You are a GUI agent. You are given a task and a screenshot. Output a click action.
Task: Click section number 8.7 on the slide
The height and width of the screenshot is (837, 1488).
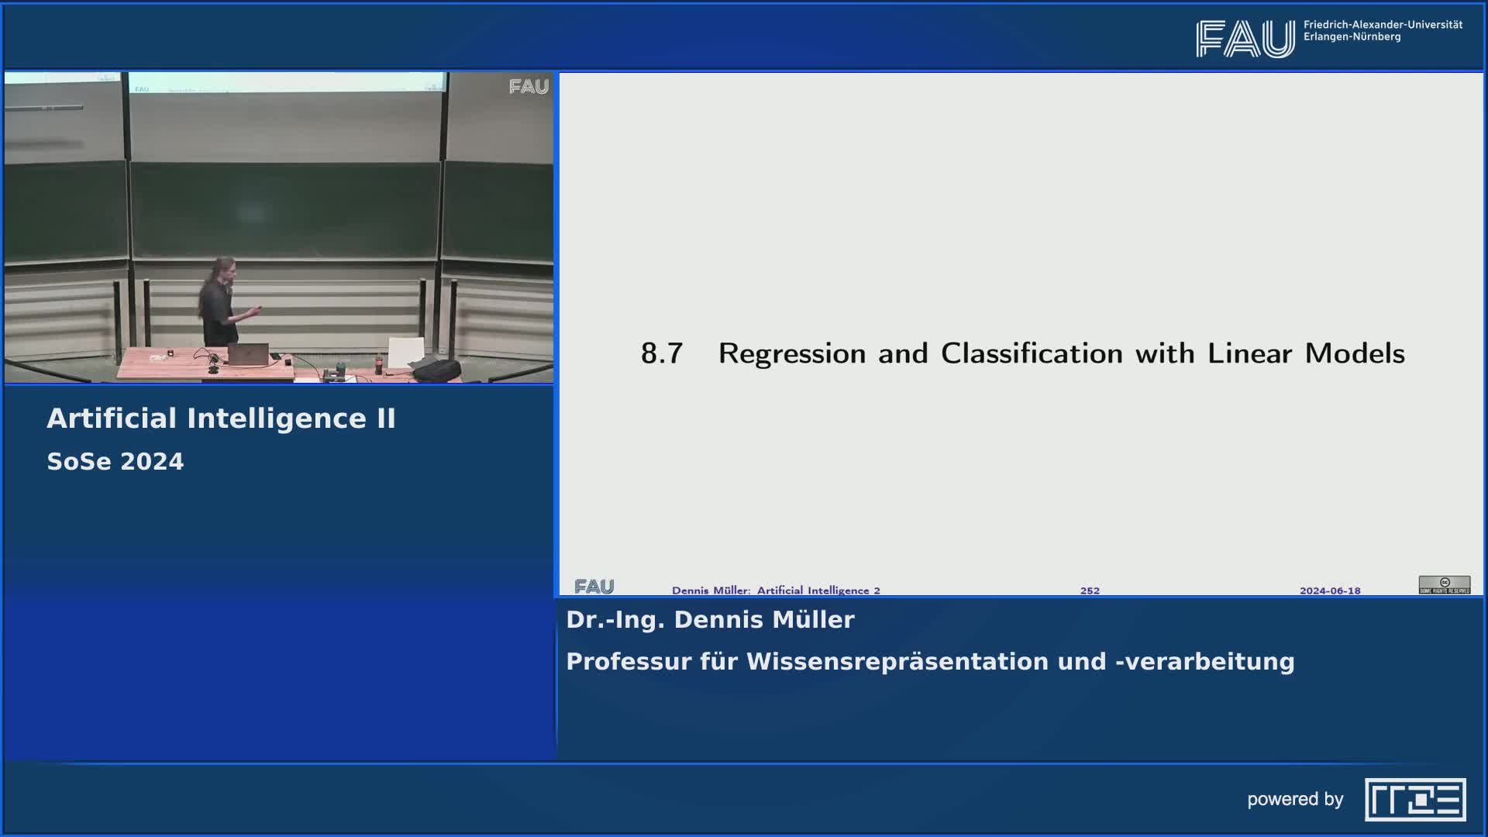click(661, 353)
